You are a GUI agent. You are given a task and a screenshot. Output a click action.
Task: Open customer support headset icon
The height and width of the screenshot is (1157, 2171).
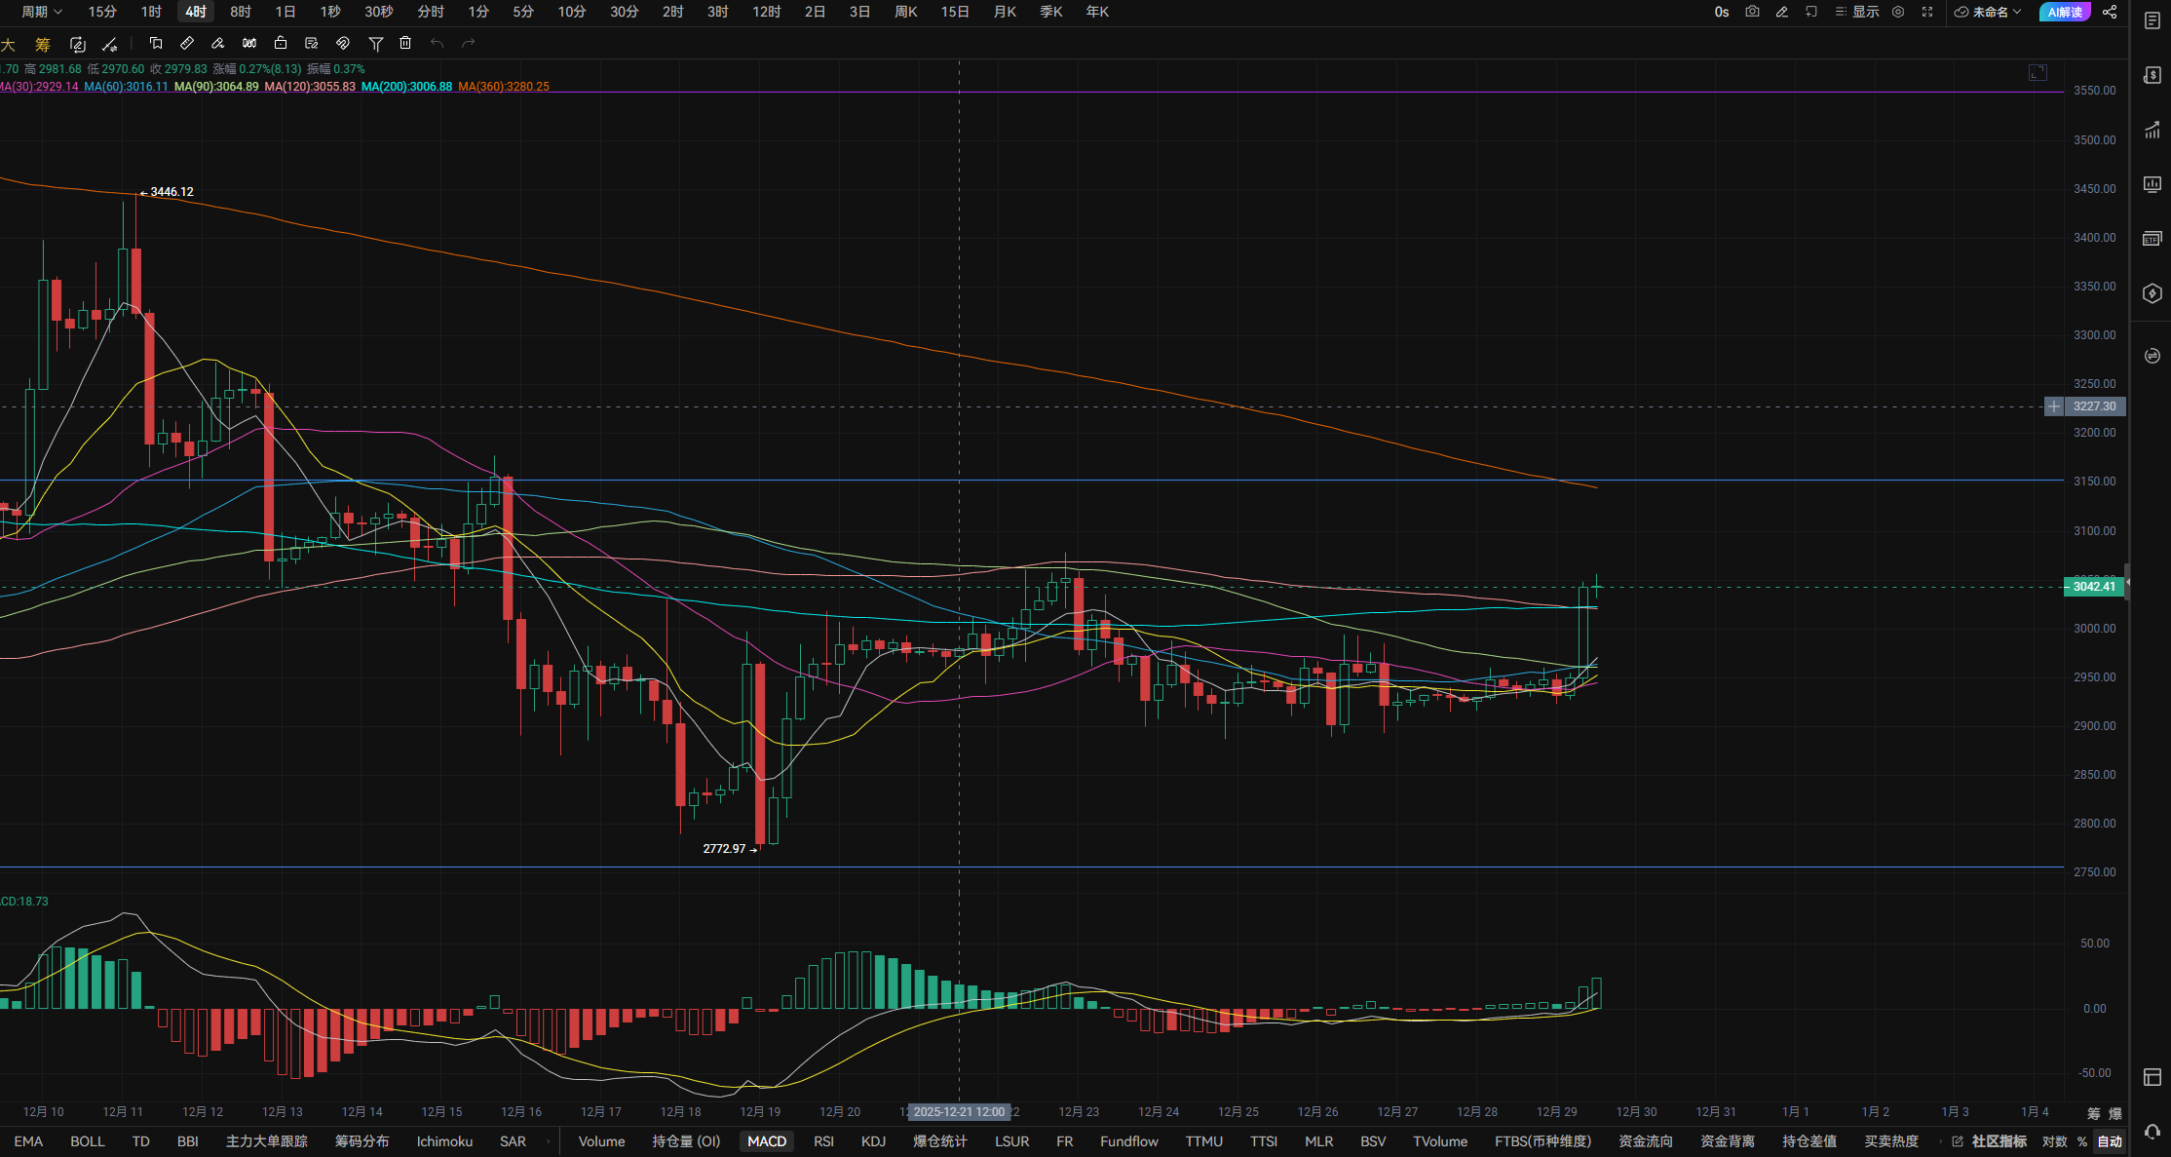(2152, 1132)
